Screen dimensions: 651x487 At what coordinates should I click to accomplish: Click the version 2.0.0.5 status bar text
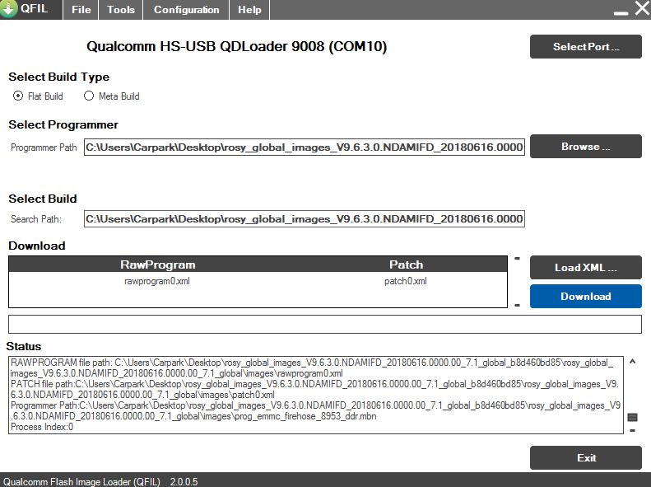coord(184,481)
